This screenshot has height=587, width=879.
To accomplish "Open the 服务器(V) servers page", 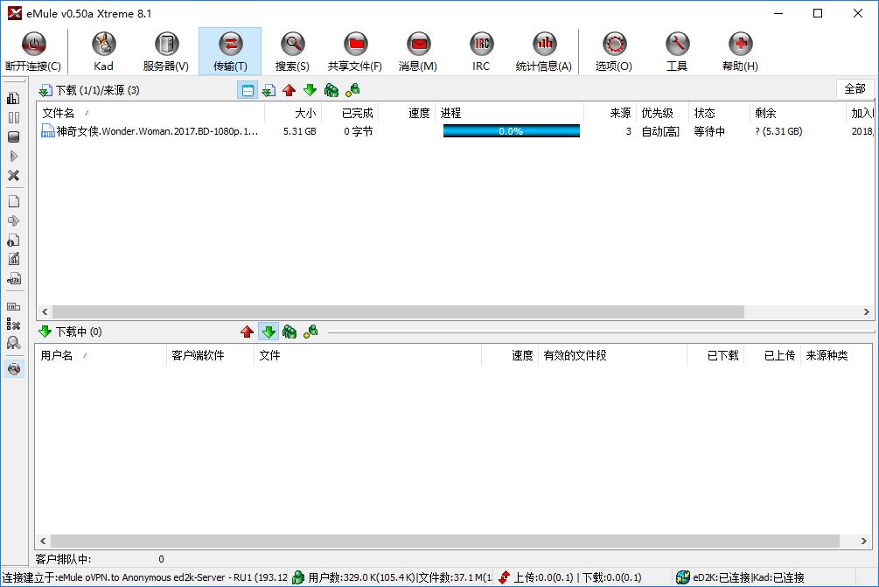I will (x=166, y=52).
